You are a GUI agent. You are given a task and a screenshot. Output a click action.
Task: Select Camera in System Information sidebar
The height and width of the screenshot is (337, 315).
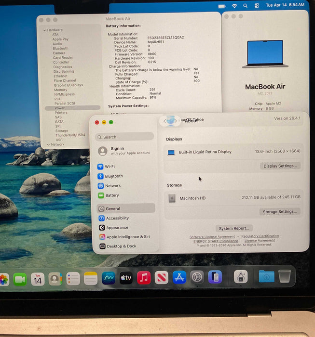pos(59,53)
